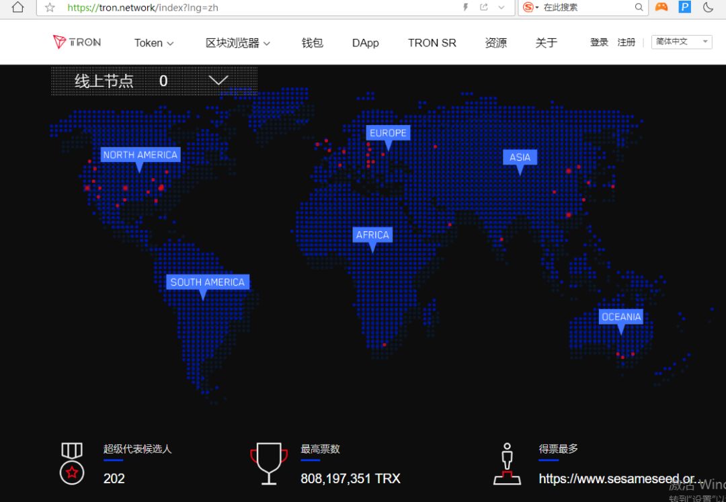Click the EUROPE map label
The width and height of the screenshot is (726, 502).
tap(388, 133)
